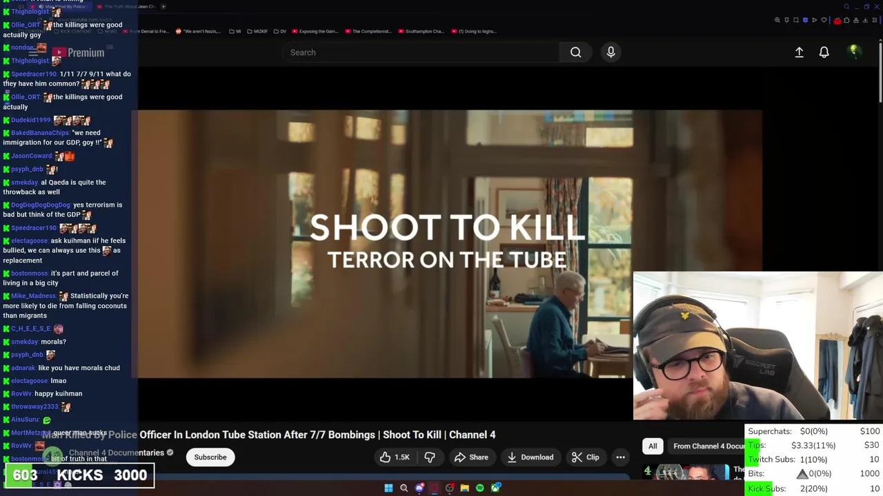Open the YouTube account avatar menu
883x496 pixels.
[x=853, y=52]
